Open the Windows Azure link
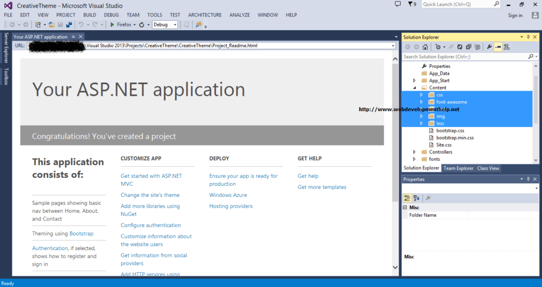 228,195
